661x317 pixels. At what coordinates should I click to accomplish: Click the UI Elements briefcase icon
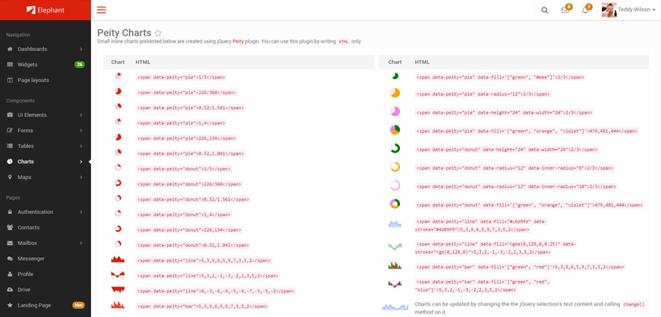(x=10, y=115)
